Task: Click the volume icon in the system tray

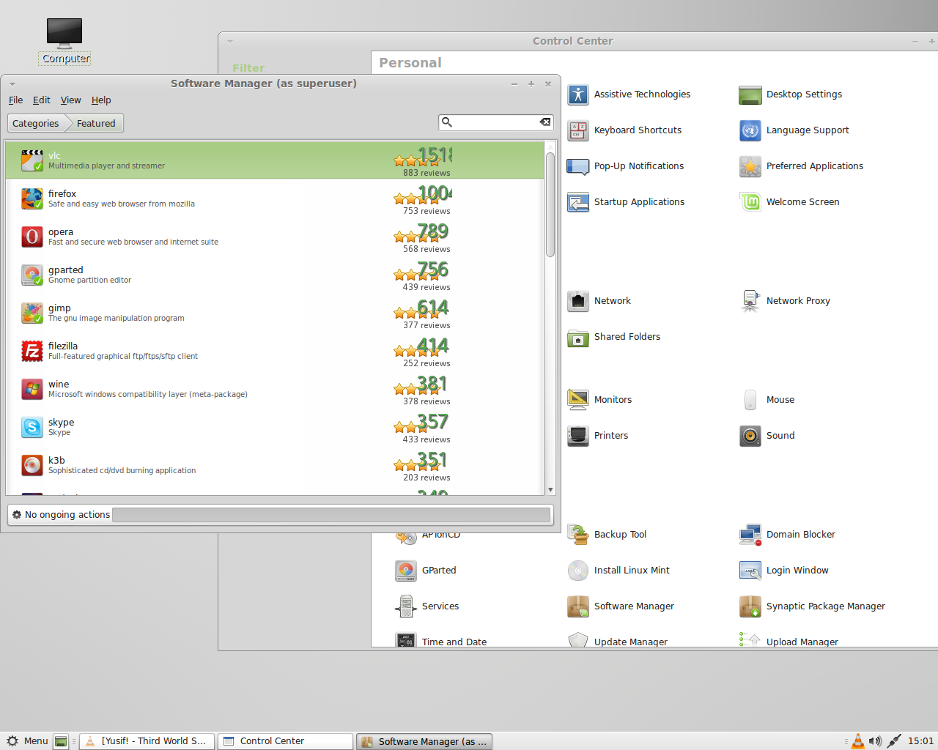Action: tap(875, 741)
